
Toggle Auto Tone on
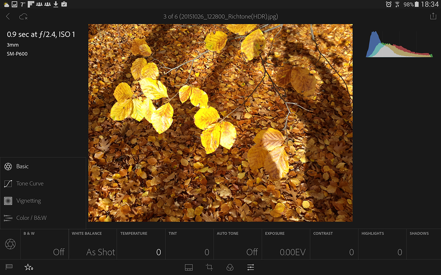click(x=238, y=244)
